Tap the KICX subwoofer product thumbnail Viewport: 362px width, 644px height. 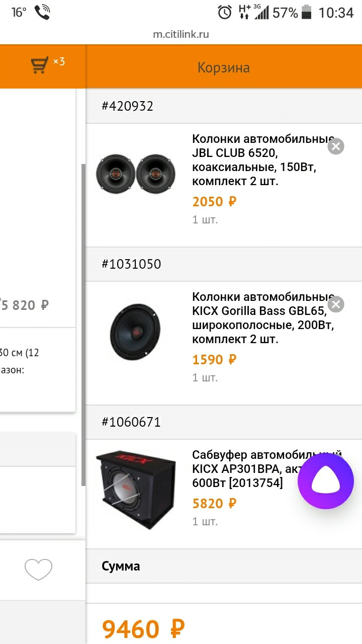tap(136, 489)
